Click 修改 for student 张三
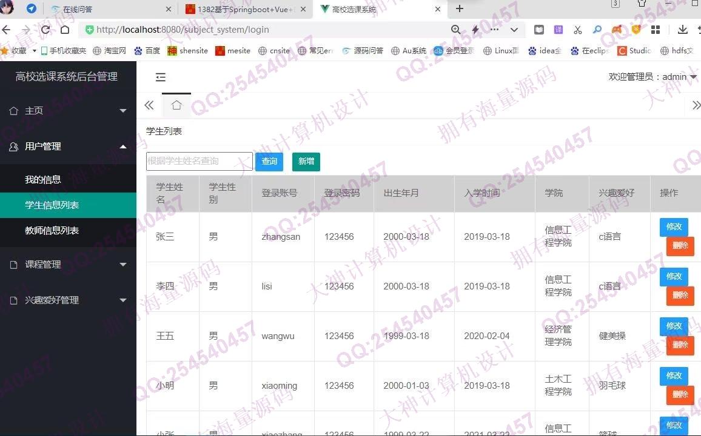Viewport: 701px width, 436px height. coord(674,226)
